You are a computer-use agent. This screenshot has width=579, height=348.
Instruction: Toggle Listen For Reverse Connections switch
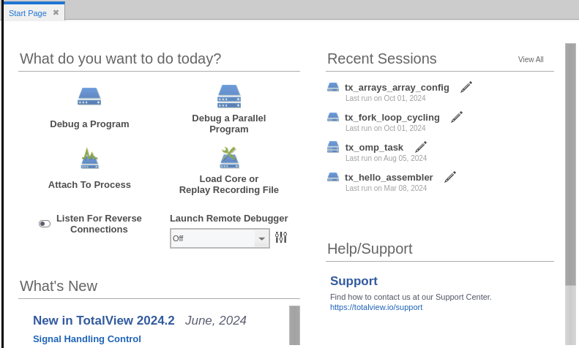45,224
